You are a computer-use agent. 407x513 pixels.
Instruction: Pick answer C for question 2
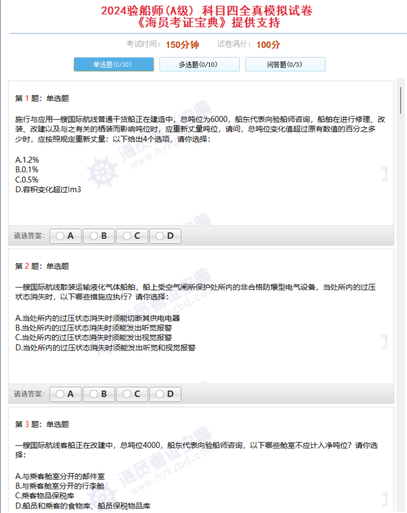(x=132, y=394)
